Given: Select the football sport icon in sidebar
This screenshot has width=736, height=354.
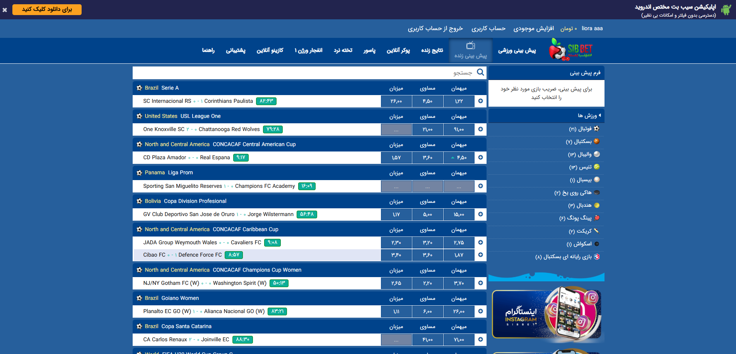Looking at the screenshot, I should click(x=596, y=129).
